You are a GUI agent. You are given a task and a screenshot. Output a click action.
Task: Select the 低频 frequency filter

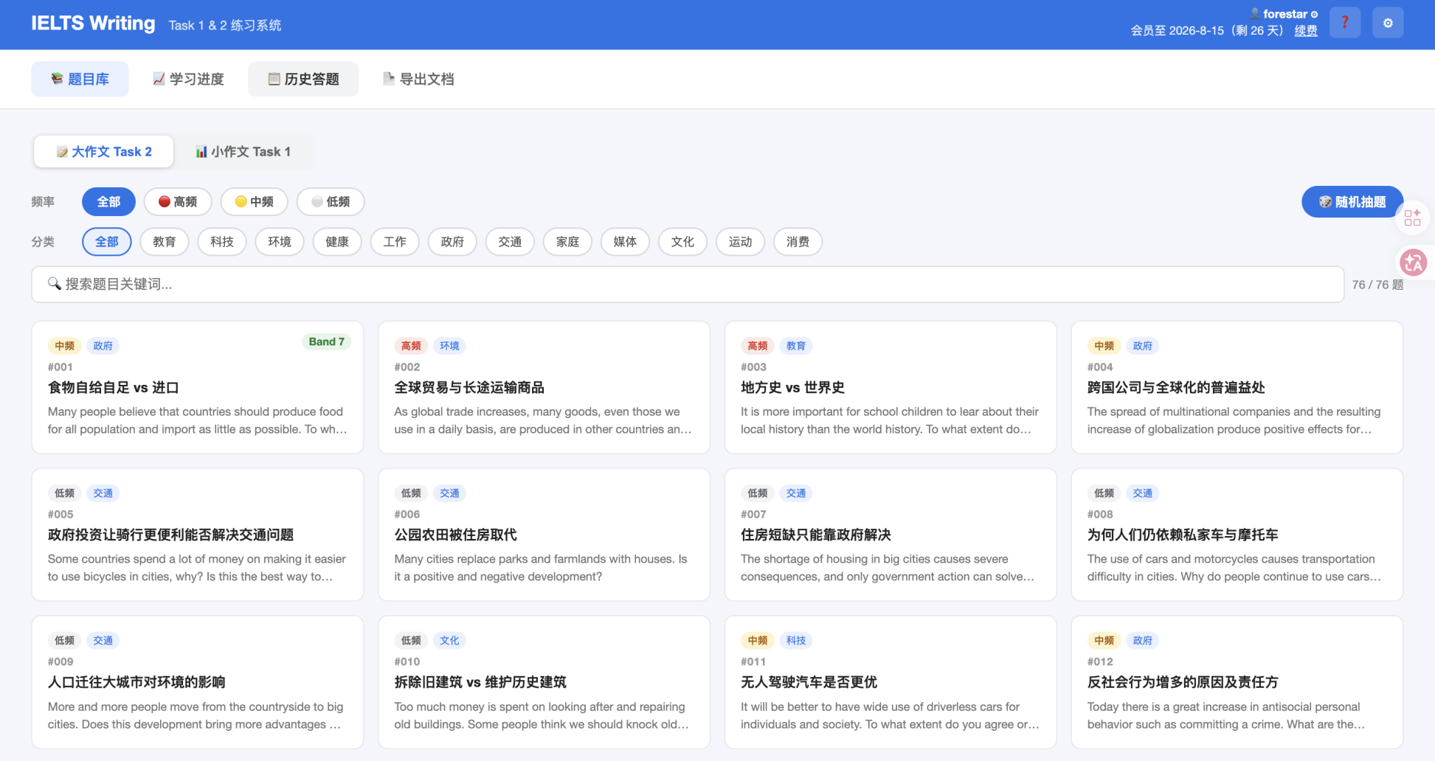click(x=331, y=202)
